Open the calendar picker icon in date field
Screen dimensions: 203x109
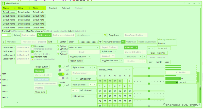click(x=105, y=35)
